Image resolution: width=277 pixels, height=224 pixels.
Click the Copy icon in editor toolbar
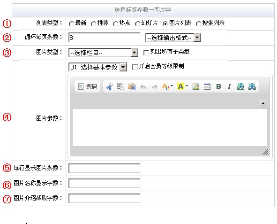(x=120, y=86)
